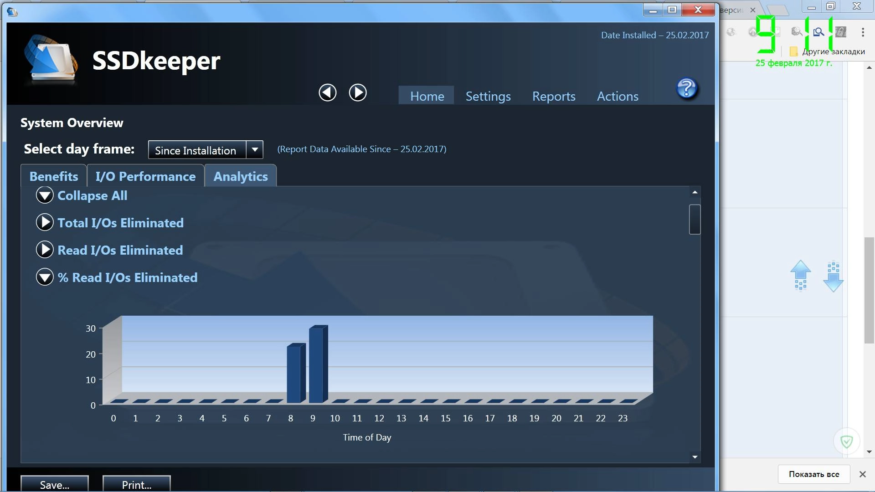Open the Reports menu

tap(554, 96)
